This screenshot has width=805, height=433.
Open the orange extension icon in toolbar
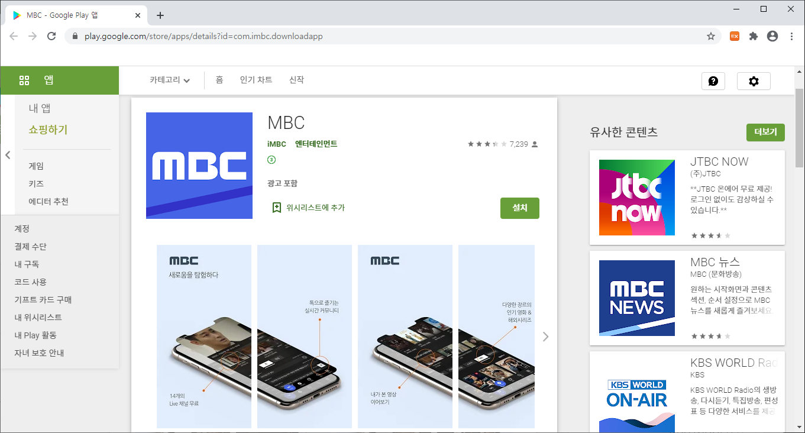click(735, 36)
